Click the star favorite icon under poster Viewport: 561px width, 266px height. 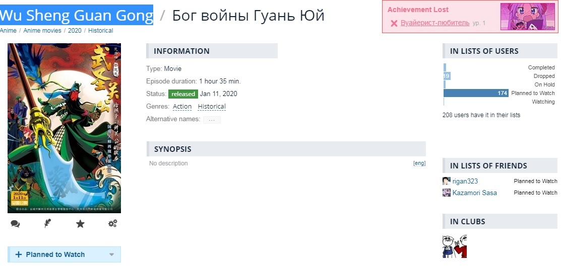(80, 224)
